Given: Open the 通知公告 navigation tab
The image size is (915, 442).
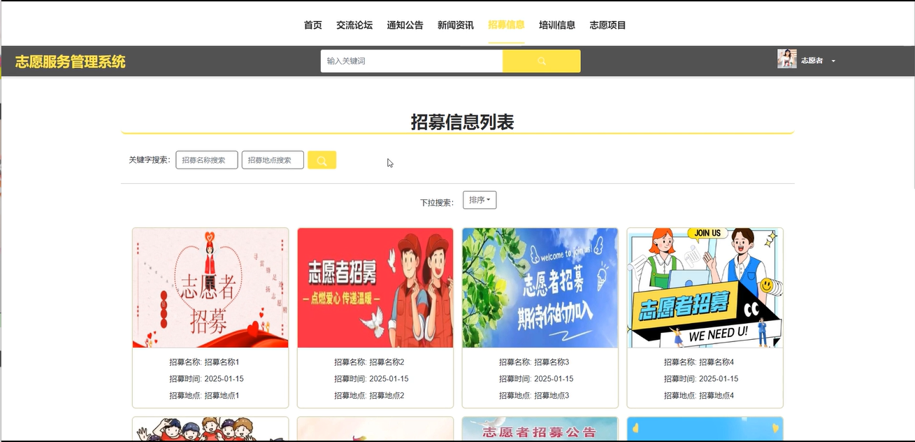Looking at the screenshot, I should [405, 25].
